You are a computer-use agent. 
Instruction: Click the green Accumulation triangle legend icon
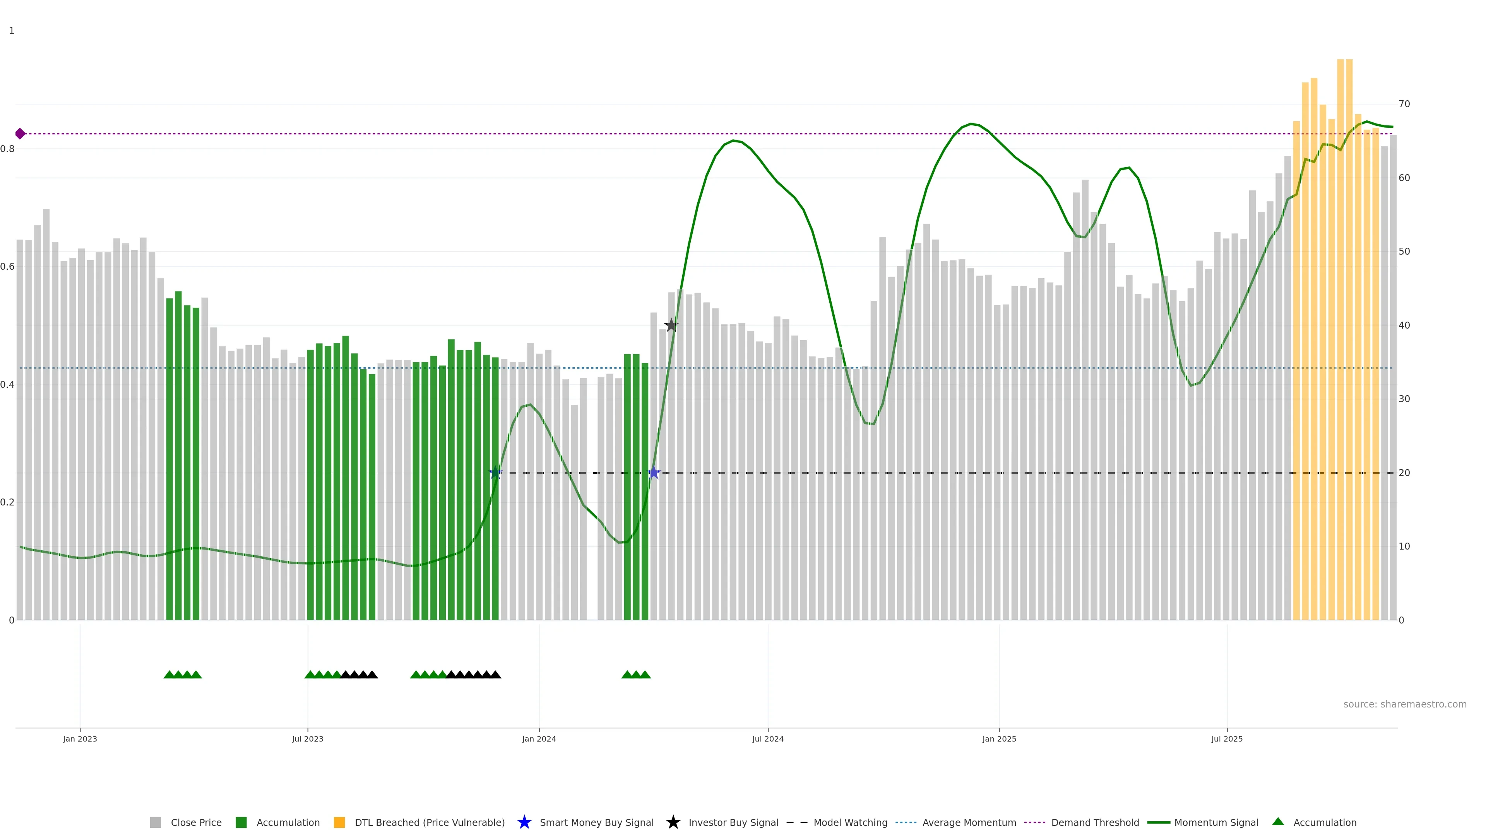1278,822
